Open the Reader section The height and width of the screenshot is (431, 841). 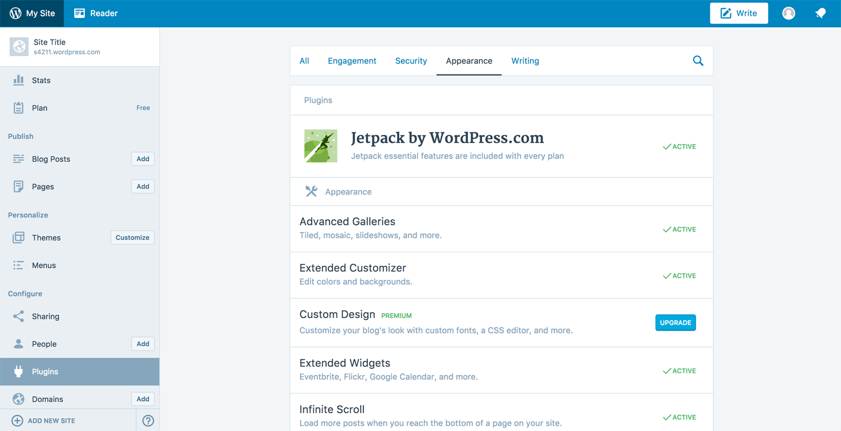96,13
